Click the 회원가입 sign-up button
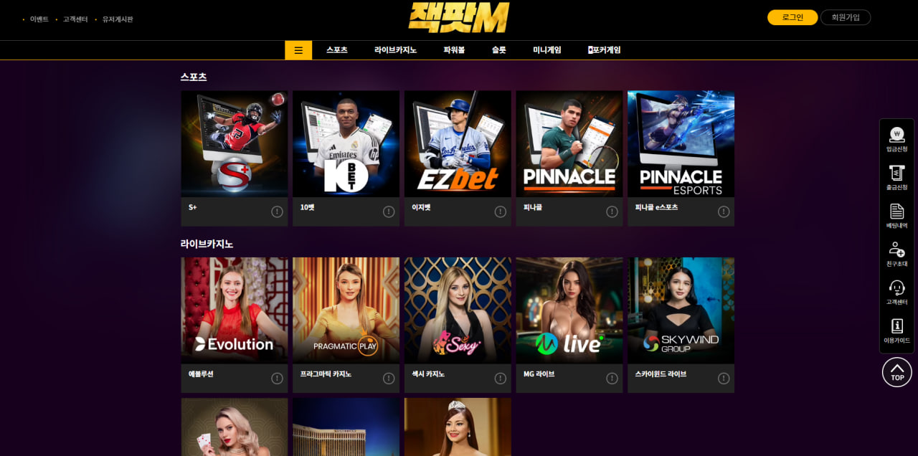The image size is (918, 456). (x=846, y=17)
